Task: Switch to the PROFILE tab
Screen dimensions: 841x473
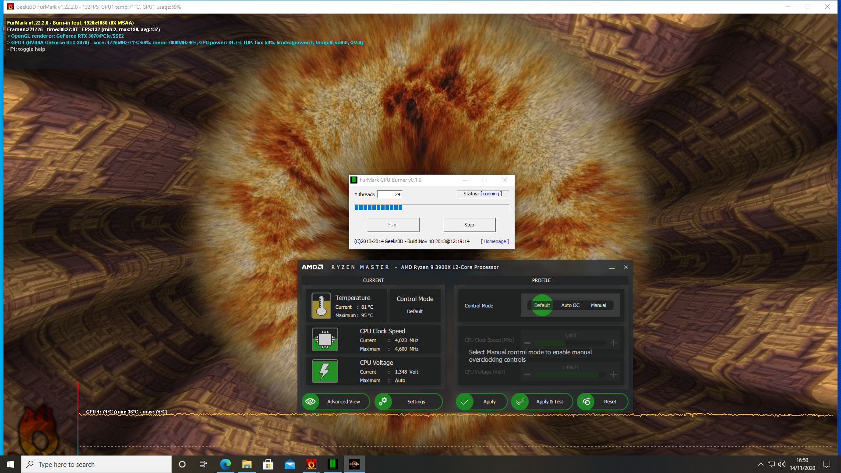Action: pos(541,279)
